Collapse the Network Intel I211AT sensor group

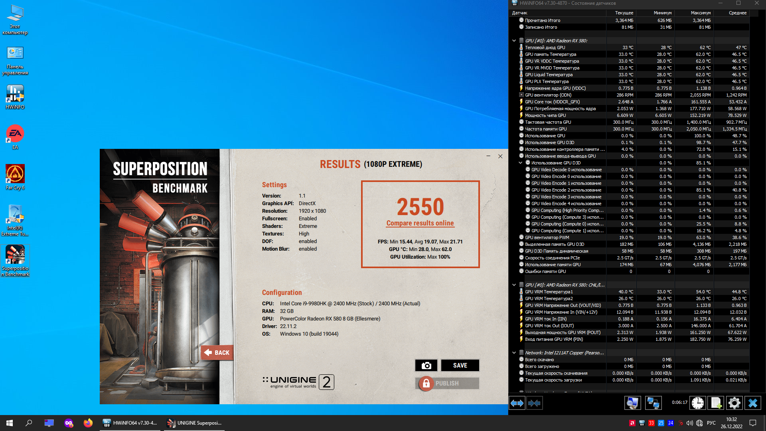pyautogui.click(x=514, y=353)
